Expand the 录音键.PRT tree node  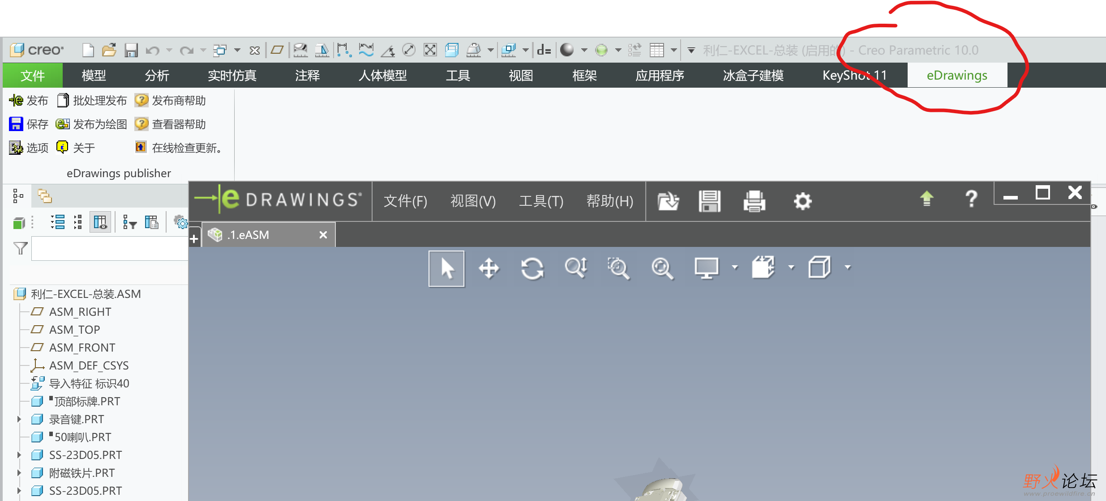tap(19, 419)
